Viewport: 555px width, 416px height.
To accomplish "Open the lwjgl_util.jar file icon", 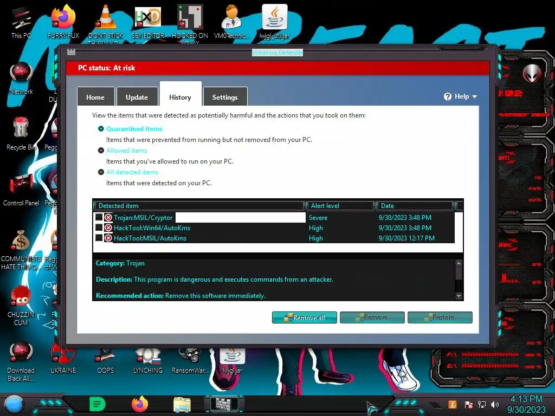I will pos(274,22).
